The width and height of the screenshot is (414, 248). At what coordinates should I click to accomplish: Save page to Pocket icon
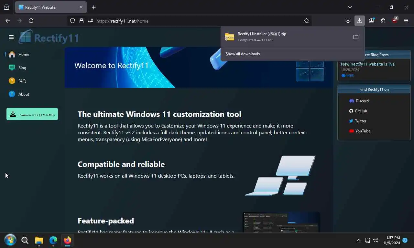(x=348, y=21)
